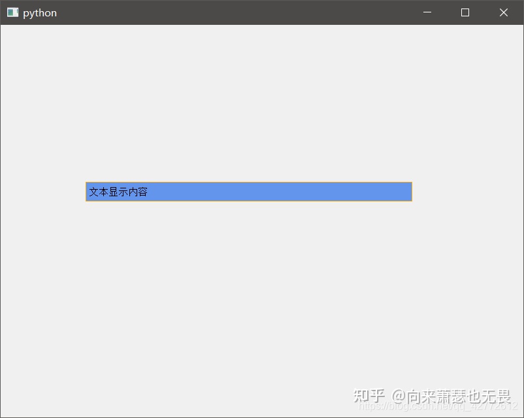Place cursor before the character "文"
The image size is (524, 418).
(x=90, y=192)
